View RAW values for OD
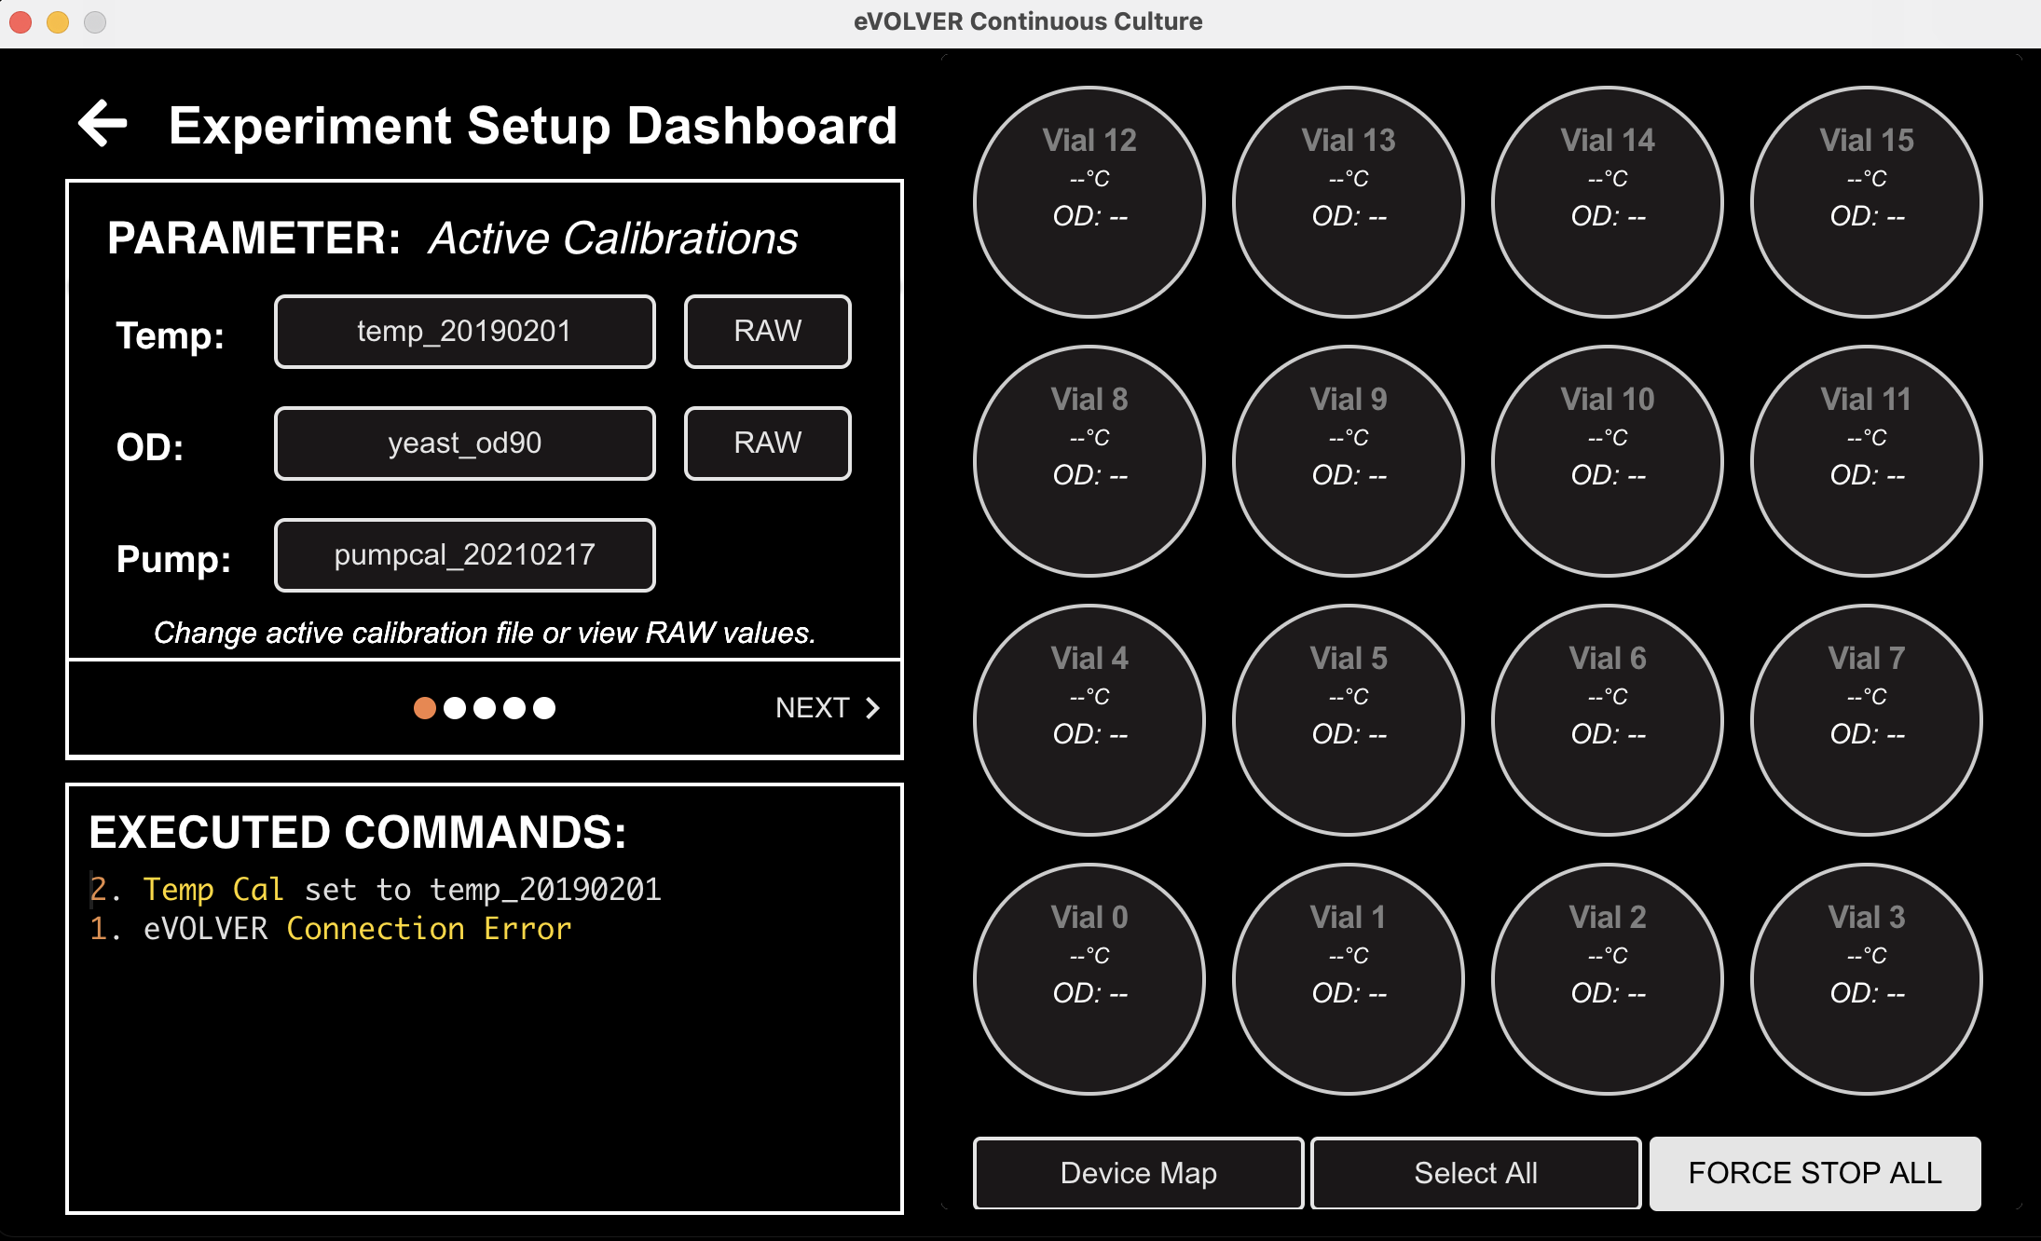The height and width of the screenshot is (1241, 2041). (x=768, y=443)
